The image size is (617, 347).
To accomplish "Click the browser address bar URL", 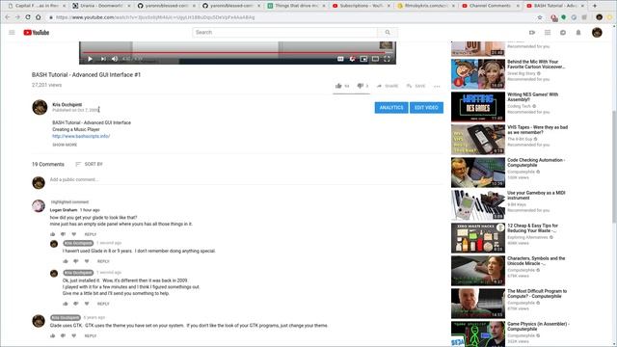I will (x=155, y=17).
